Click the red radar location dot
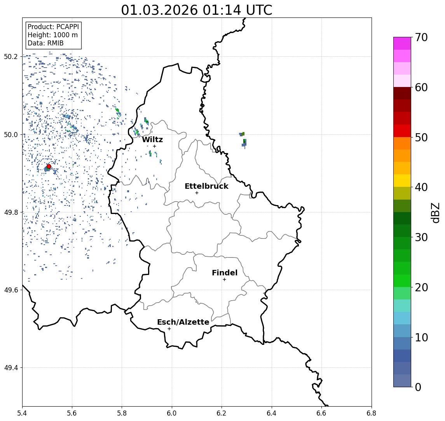 pos(49,167)
